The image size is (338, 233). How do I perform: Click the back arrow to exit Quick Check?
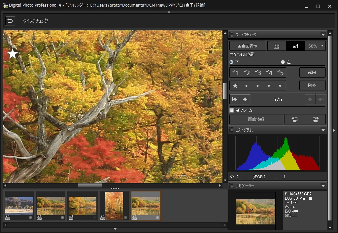(x=10, y=20)
